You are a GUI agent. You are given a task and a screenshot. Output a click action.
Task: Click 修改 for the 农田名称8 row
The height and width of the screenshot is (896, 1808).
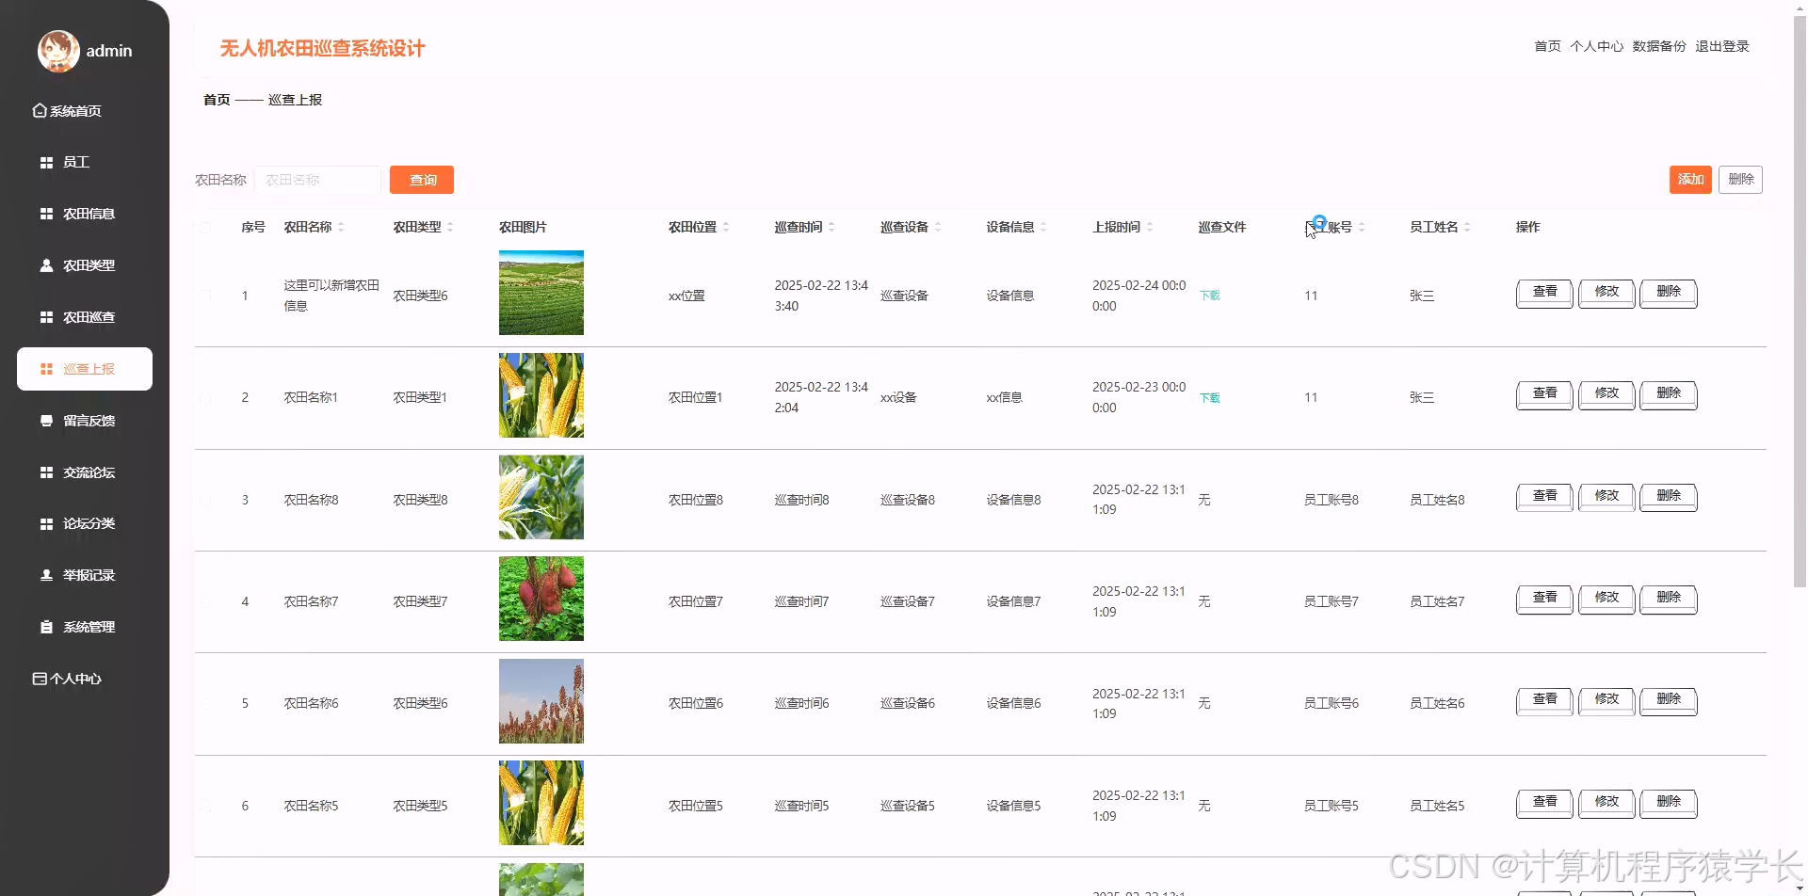point(1606,497)
